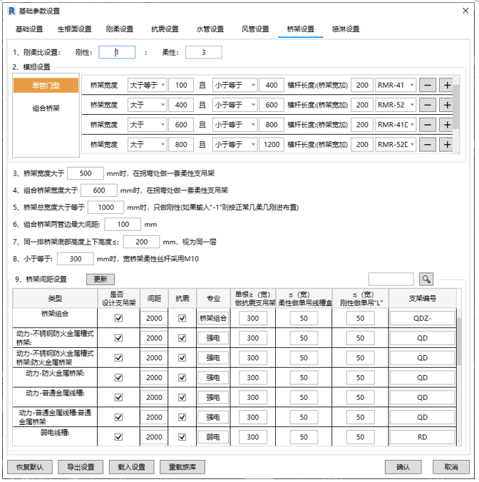Click the minus button on the RMR-41 row
Viewport: 479px width, 482px height.
(428, 85)
